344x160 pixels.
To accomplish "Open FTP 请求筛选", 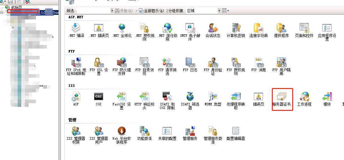I will [x=167, y=66].
